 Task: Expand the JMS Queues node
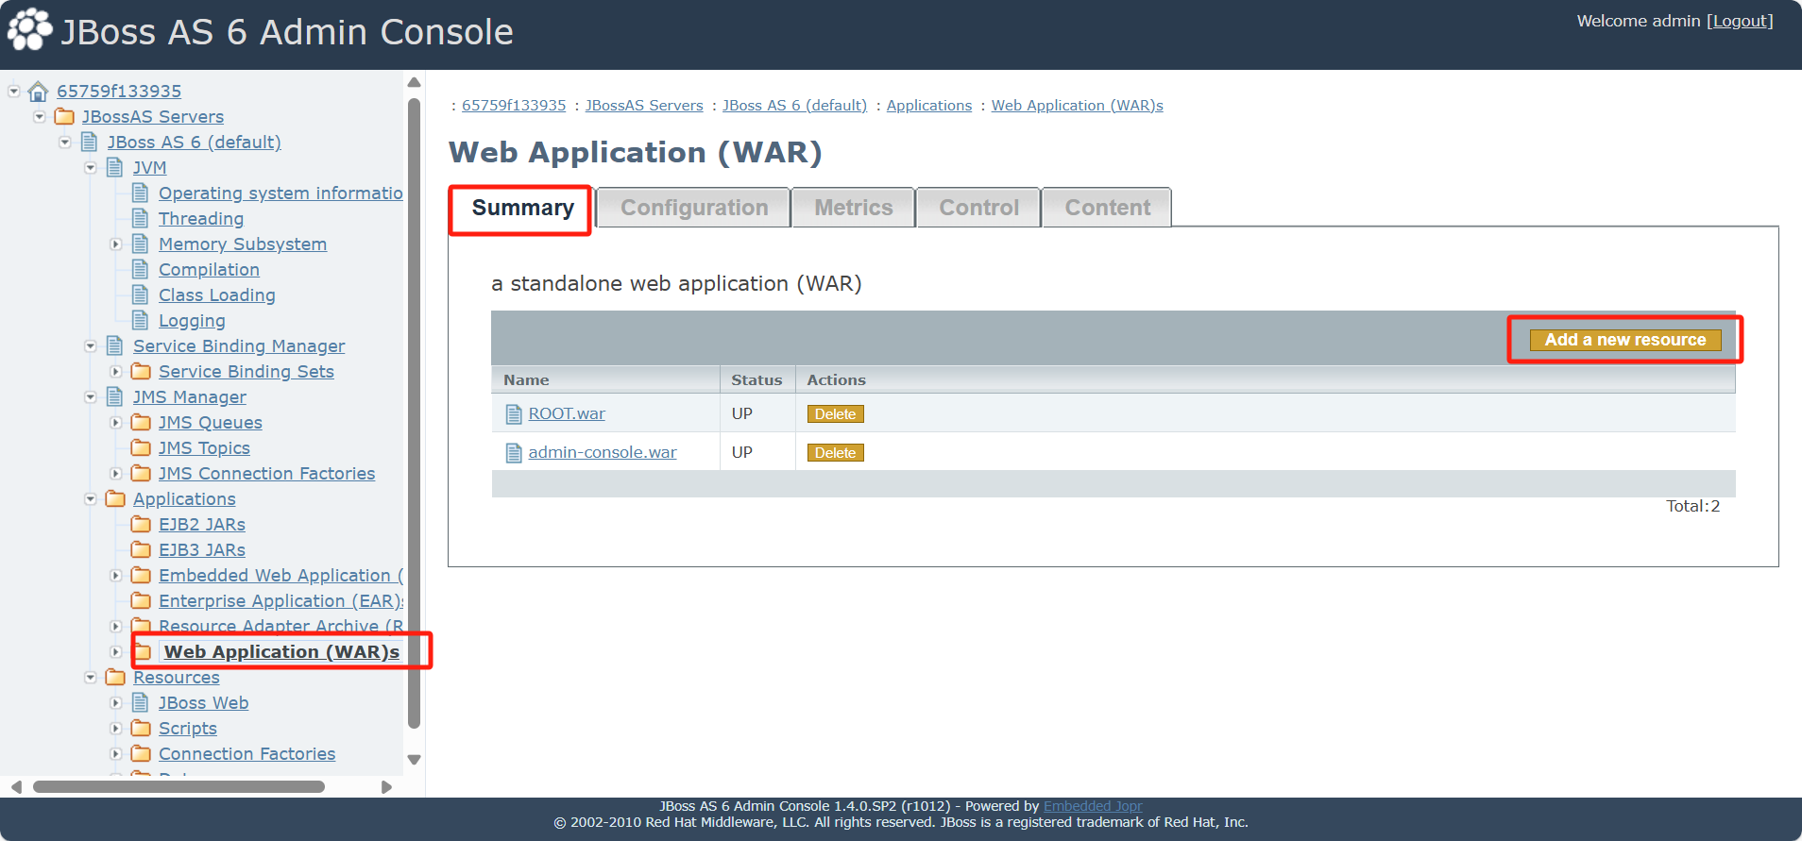point(116,423)
